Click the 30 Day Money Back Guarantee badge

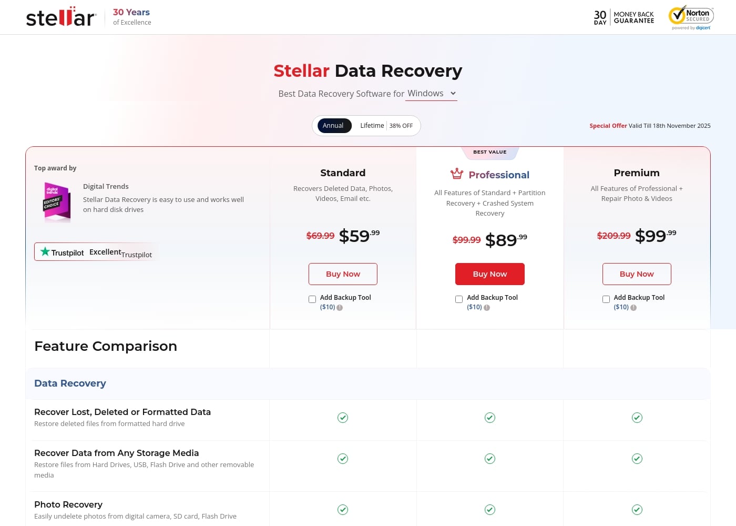click(x=624, y=18)
